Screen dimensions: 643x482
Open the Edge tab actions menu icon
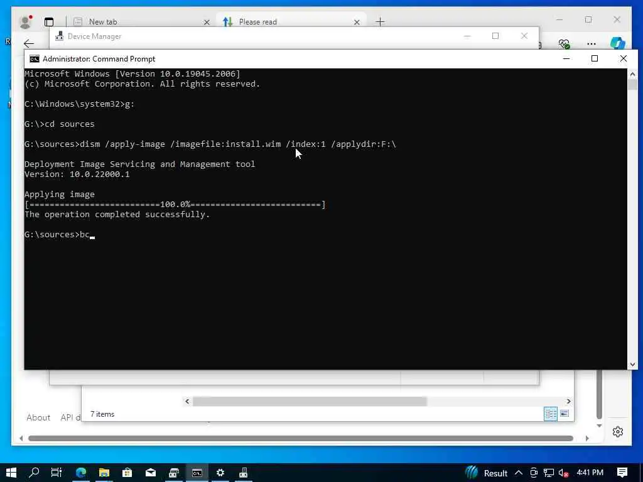[49, 22]
